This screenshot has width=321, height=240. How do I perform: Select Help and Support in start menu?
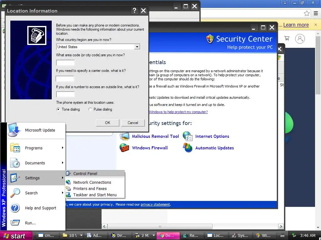[x=36, y=208]
